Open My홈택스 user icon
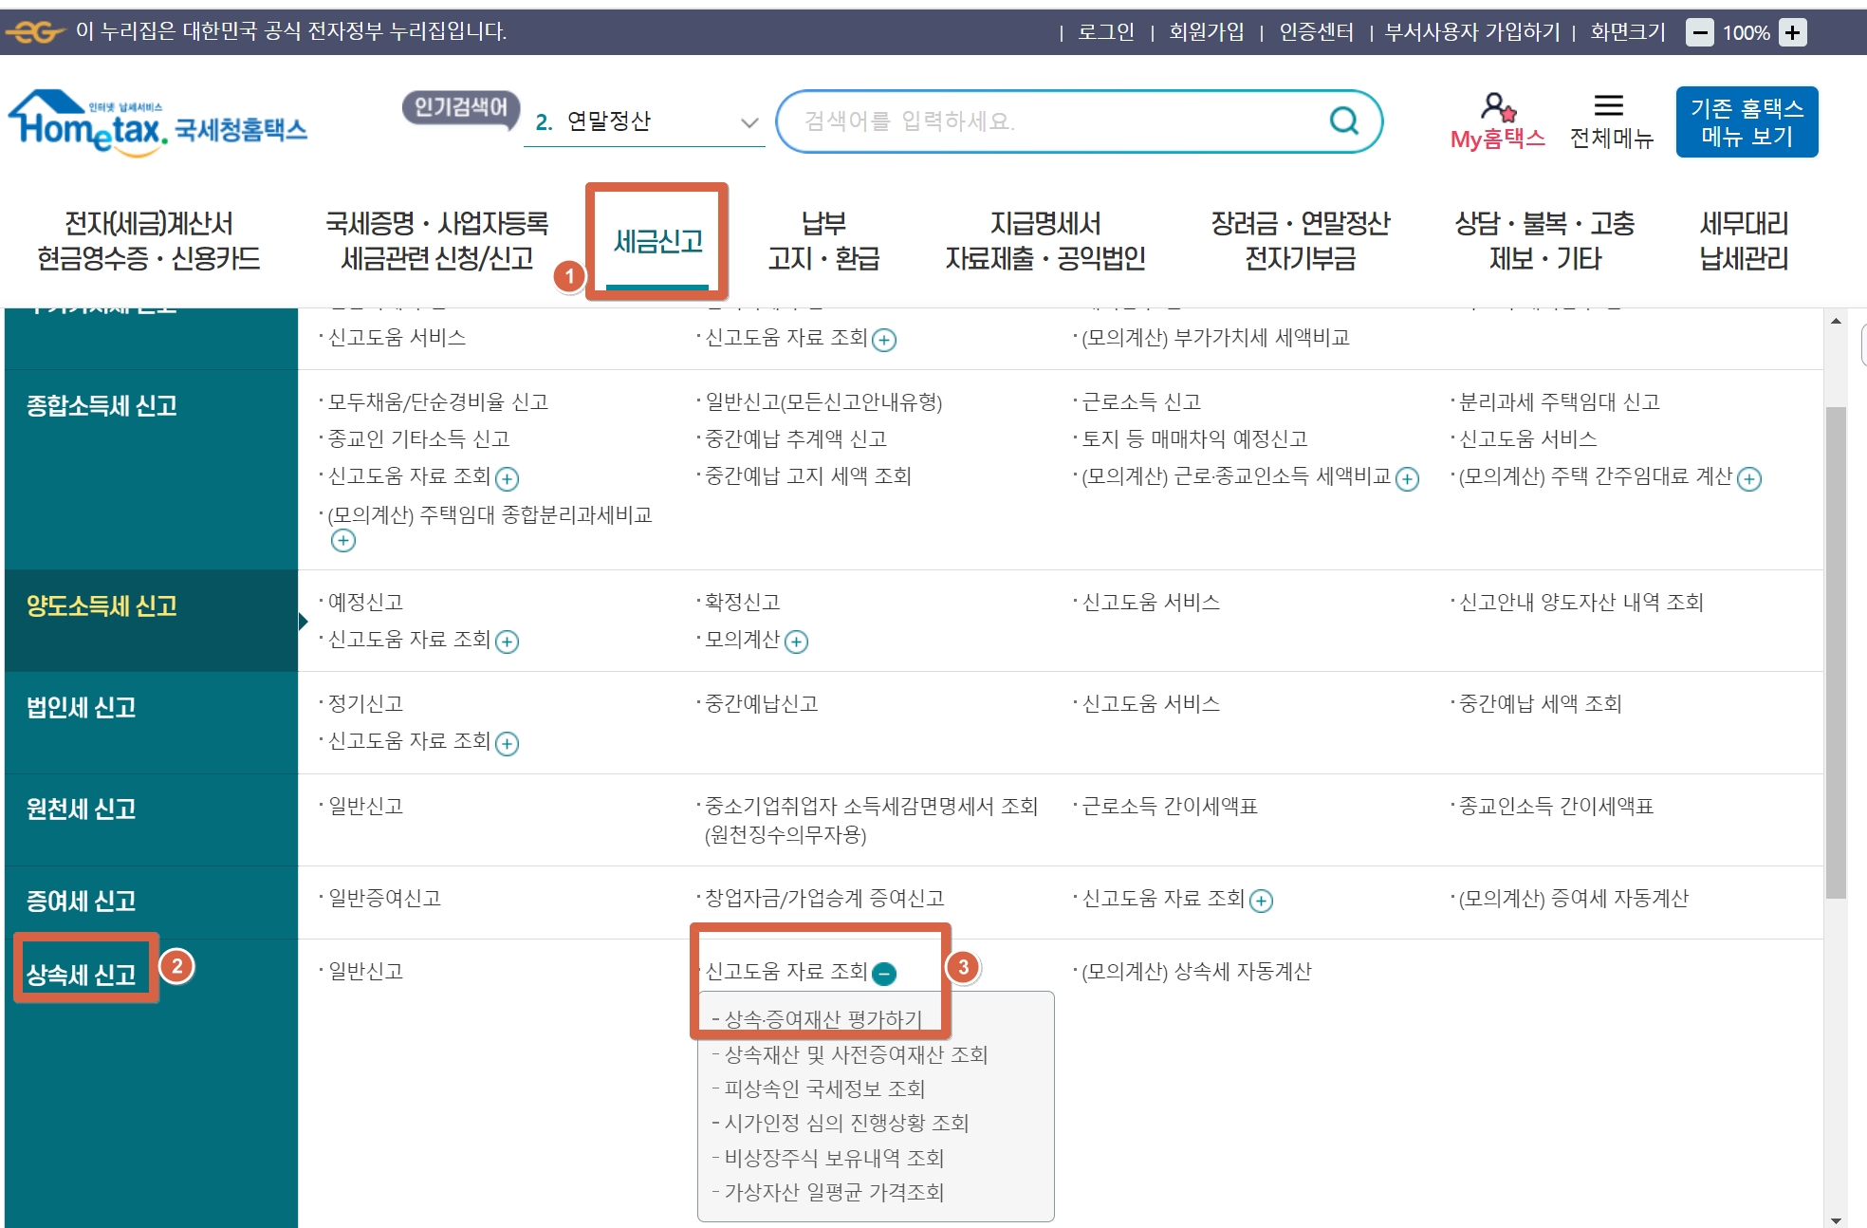The image size is (1867, 1228). [x=1497, y=106]
